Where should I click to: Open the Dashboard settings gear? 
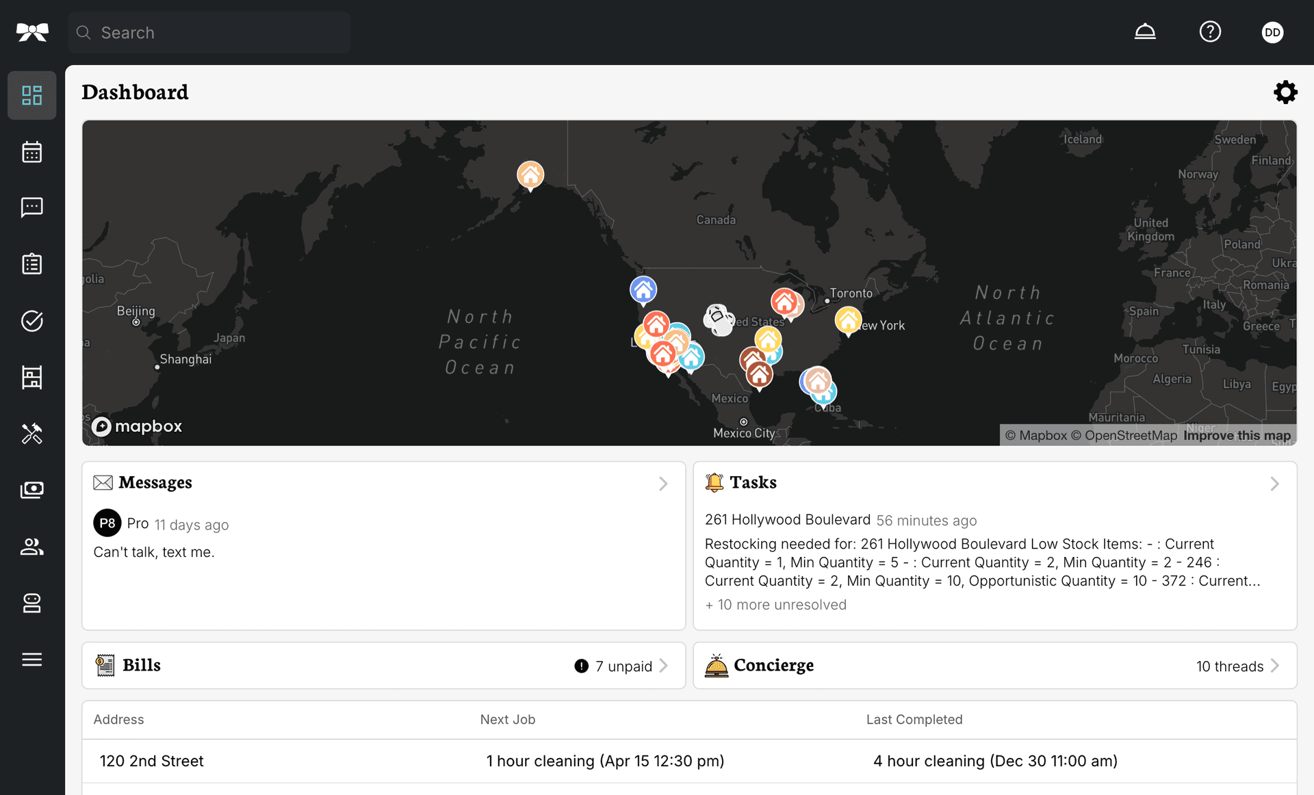[x=1285, y=92]
